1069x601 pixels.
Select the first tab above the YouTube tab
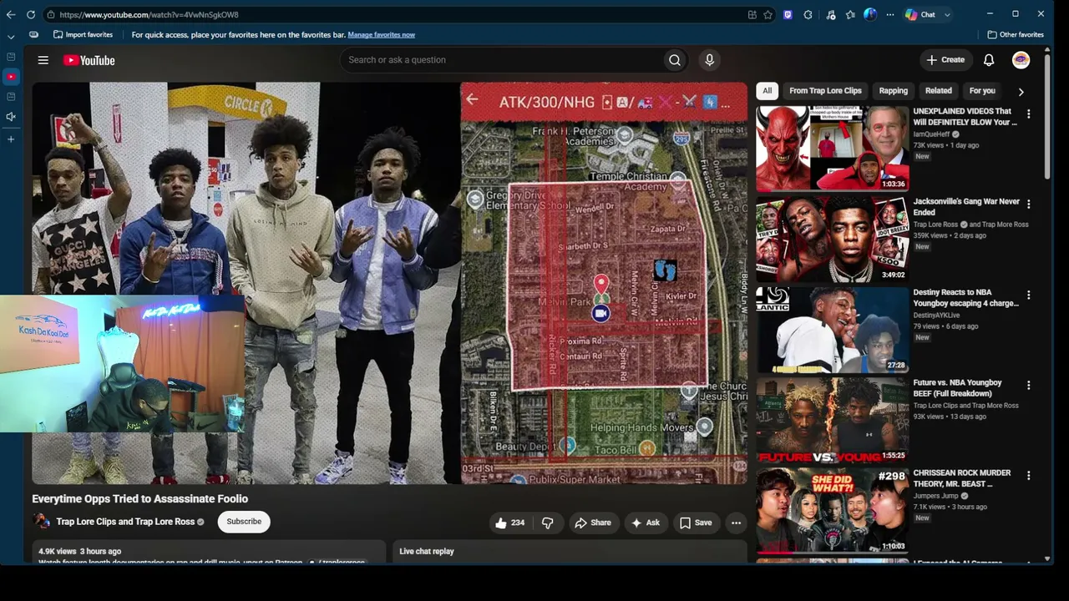pyautogui.click(x=11, y=57)
